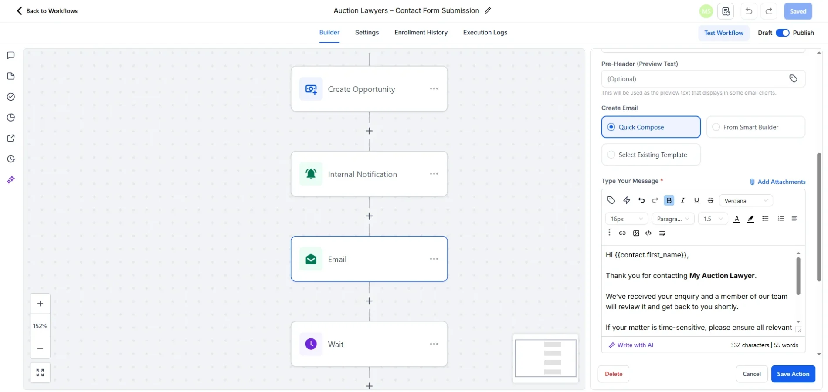
Task: Open the code view in the message toolbar
Action: point(648,233)
